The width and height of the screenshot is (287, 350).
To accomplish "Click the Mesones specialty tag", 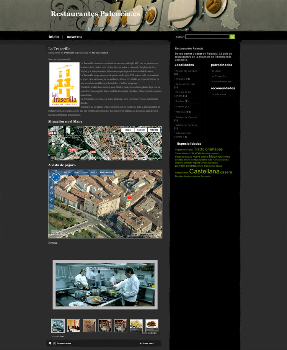I will (215, 157).
